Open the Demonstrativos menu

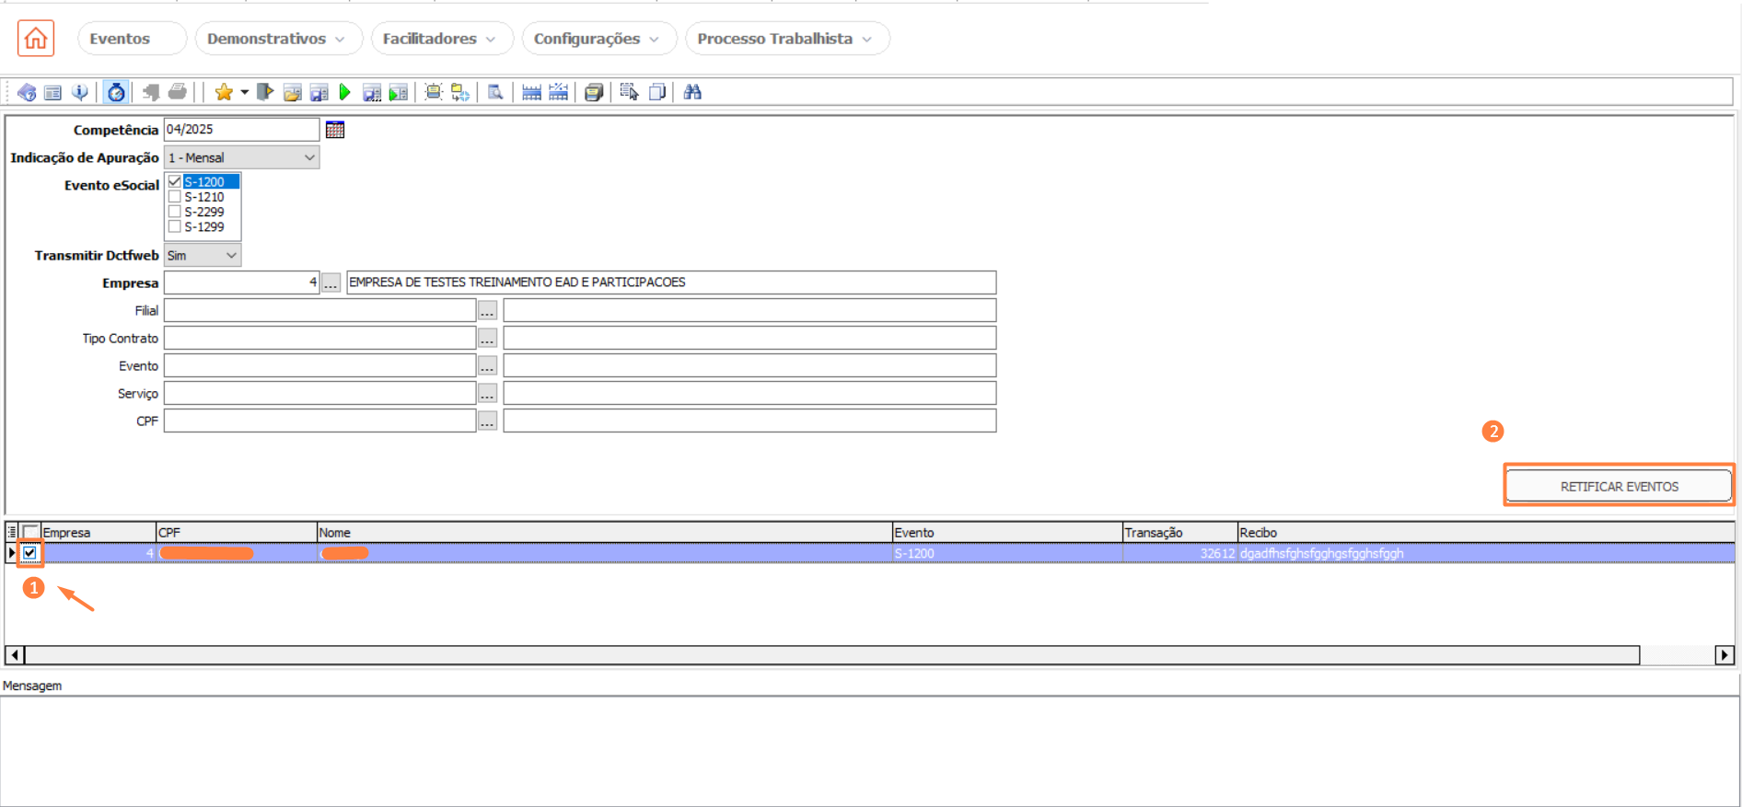[275, 39]
